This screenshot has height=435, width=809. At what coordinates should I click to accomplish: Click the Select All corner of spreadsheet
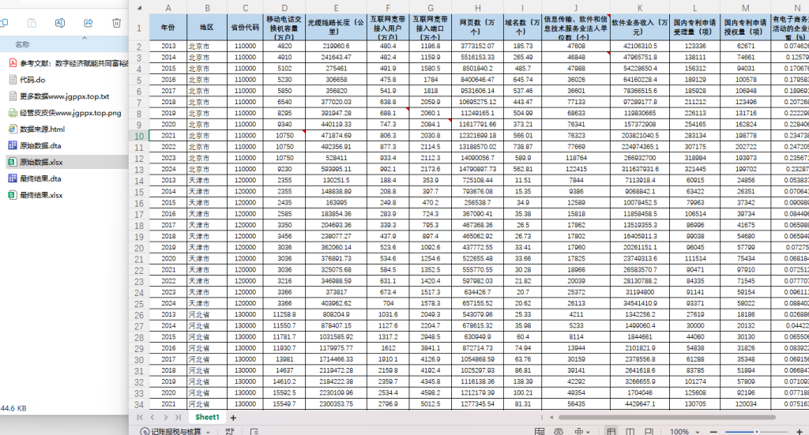click(139, 8)
